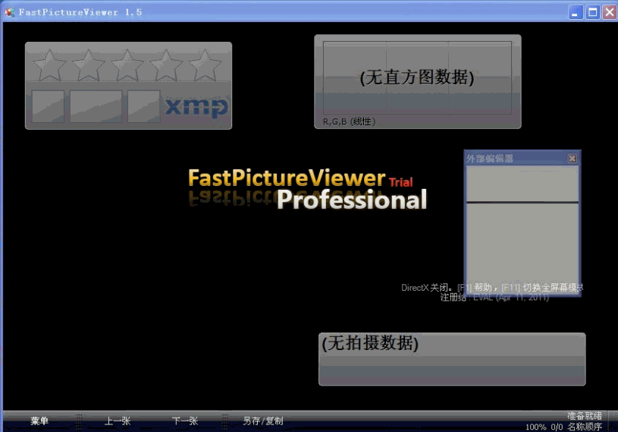Click 另存/复制 to save or copy

click(263, 421)
